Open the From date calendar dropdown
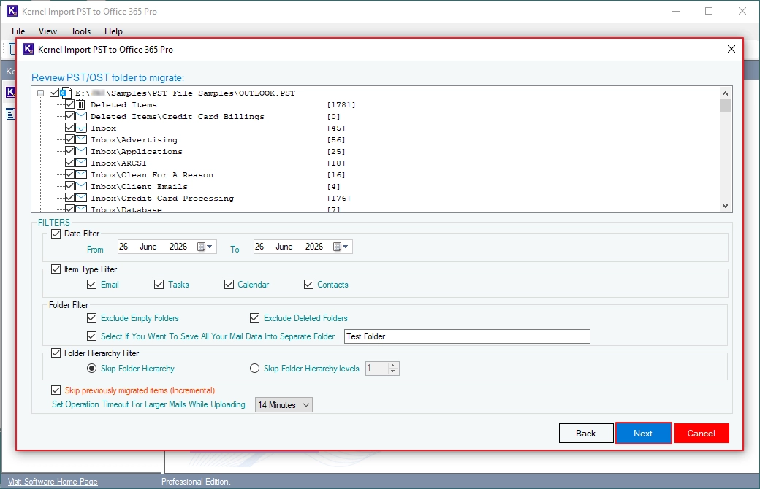 [205, 247]
